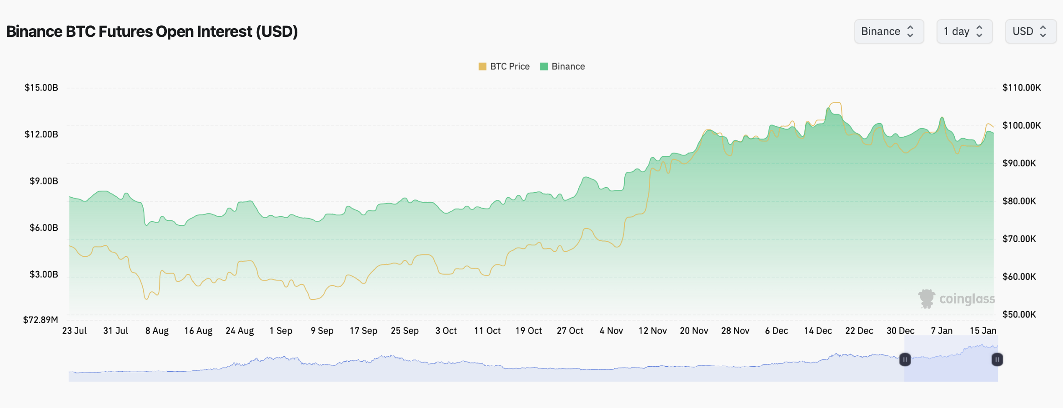The image size is (1063, 408).
Task: Click the coinglass watermark logo icon
Action: (926, 299)
